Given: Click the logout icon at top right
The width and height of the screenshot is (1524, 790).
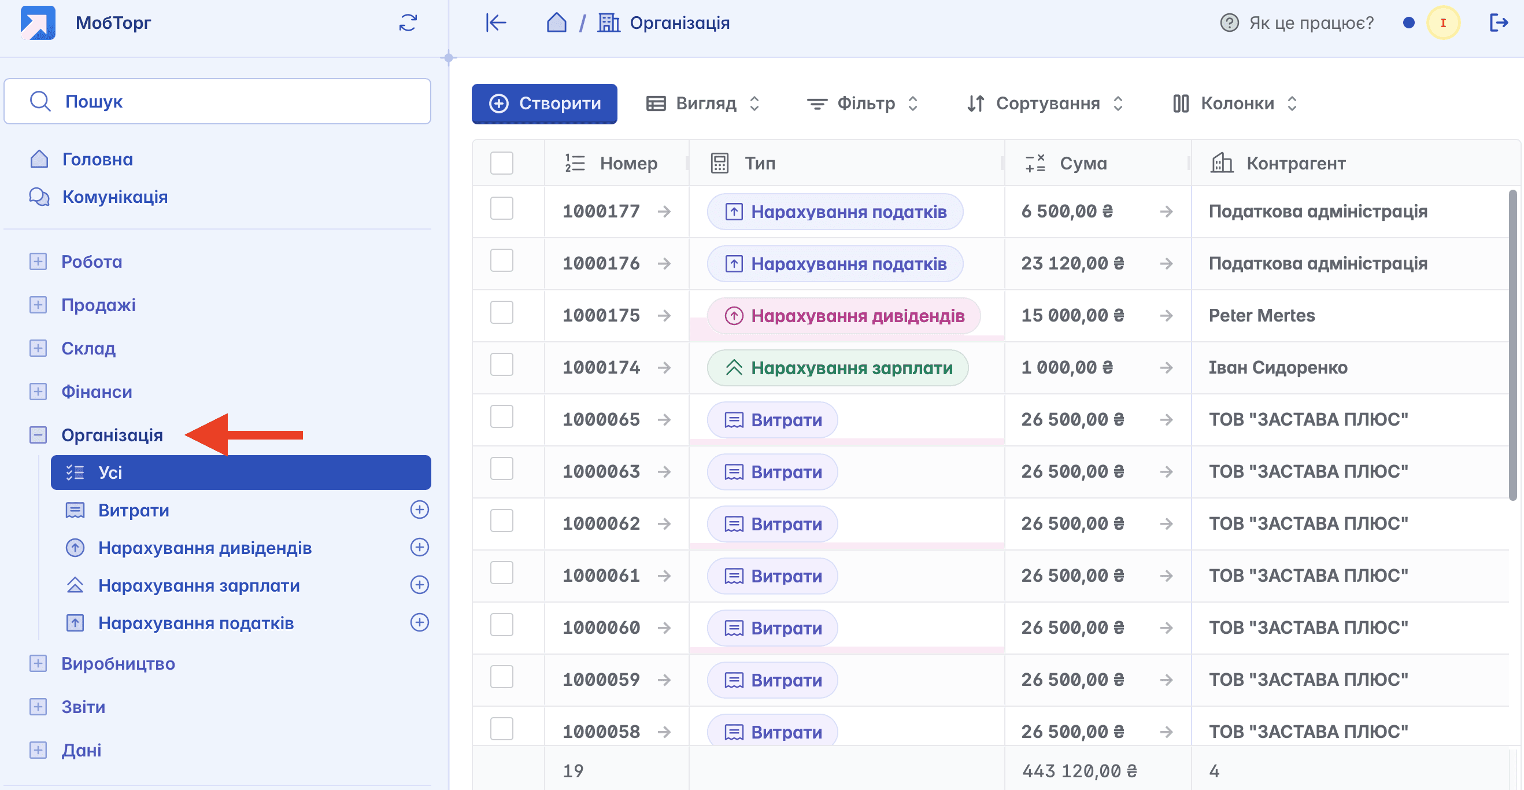Looking at the screenshot, I should tap(1498, 23).
